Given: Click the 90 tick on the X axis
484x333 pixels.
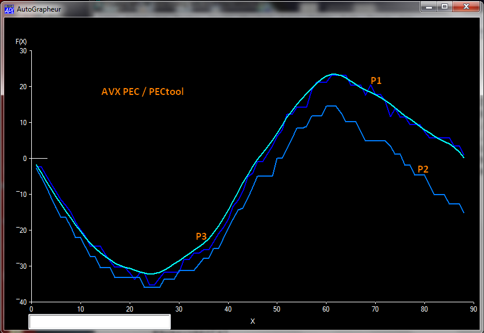Looking at the screenshot, I should [x=474, y=309].
